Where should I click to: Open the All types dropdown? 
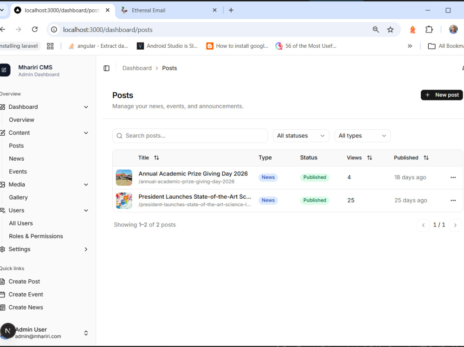tap(362, 136)
